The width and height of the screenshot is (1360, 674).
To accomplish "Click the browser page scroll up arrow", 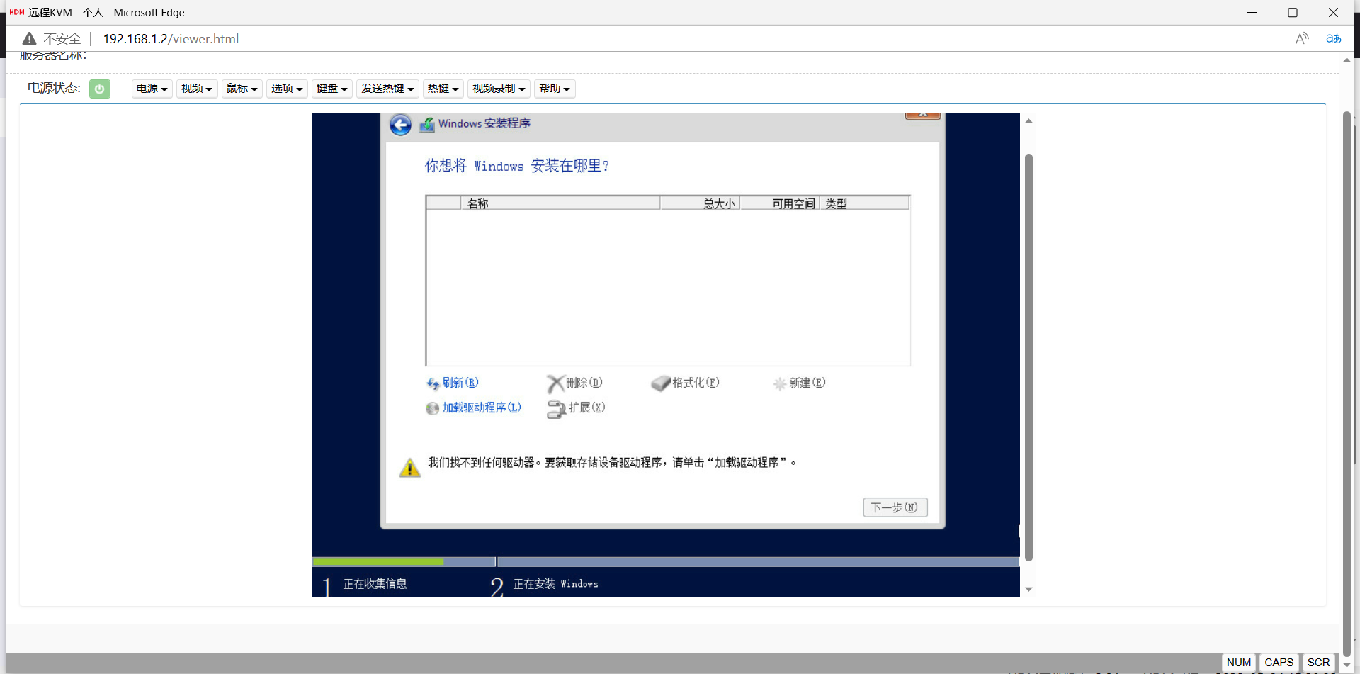I will tap(1347, 60).
